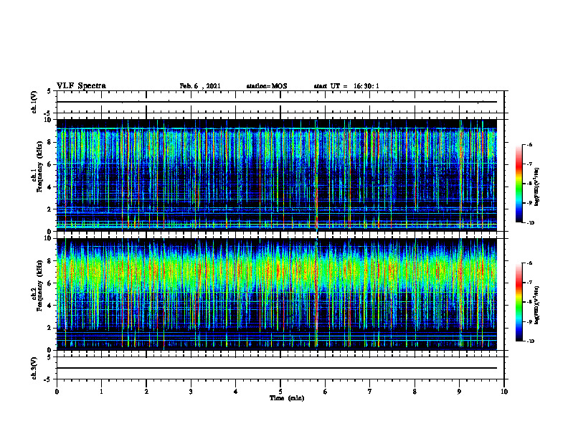Click the "-5" tick of ch.1(V) panel

(48, 113)
